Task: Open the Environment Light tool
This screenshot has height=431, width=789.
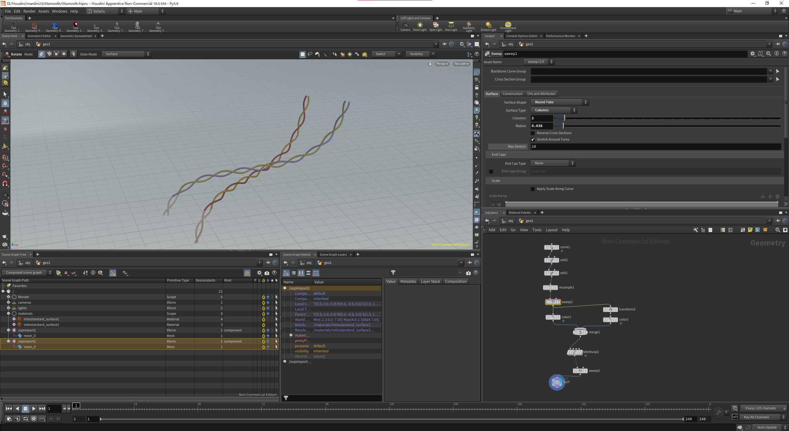Action: [x=508, y=27]
